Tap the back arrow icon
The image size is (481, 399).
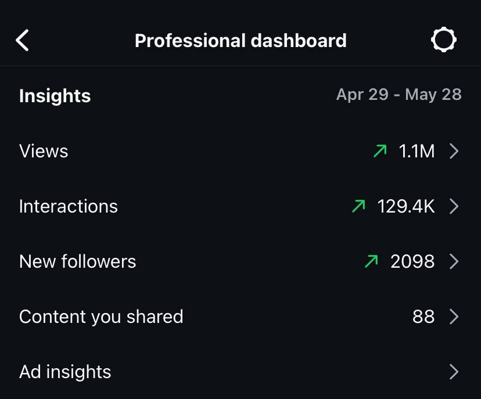(23, 41)
